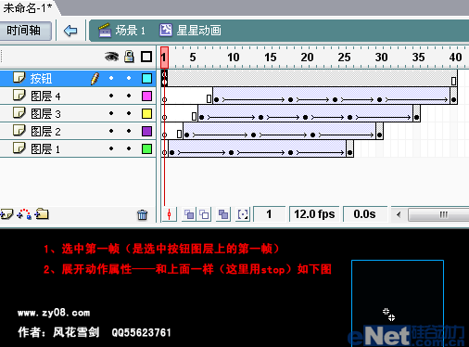Click purple outline swatch of 图层 2

coord(146,131)
